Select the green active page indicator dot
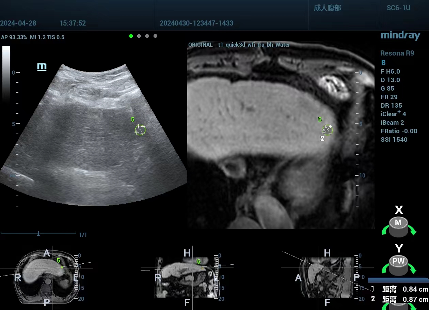 [131, 36]
